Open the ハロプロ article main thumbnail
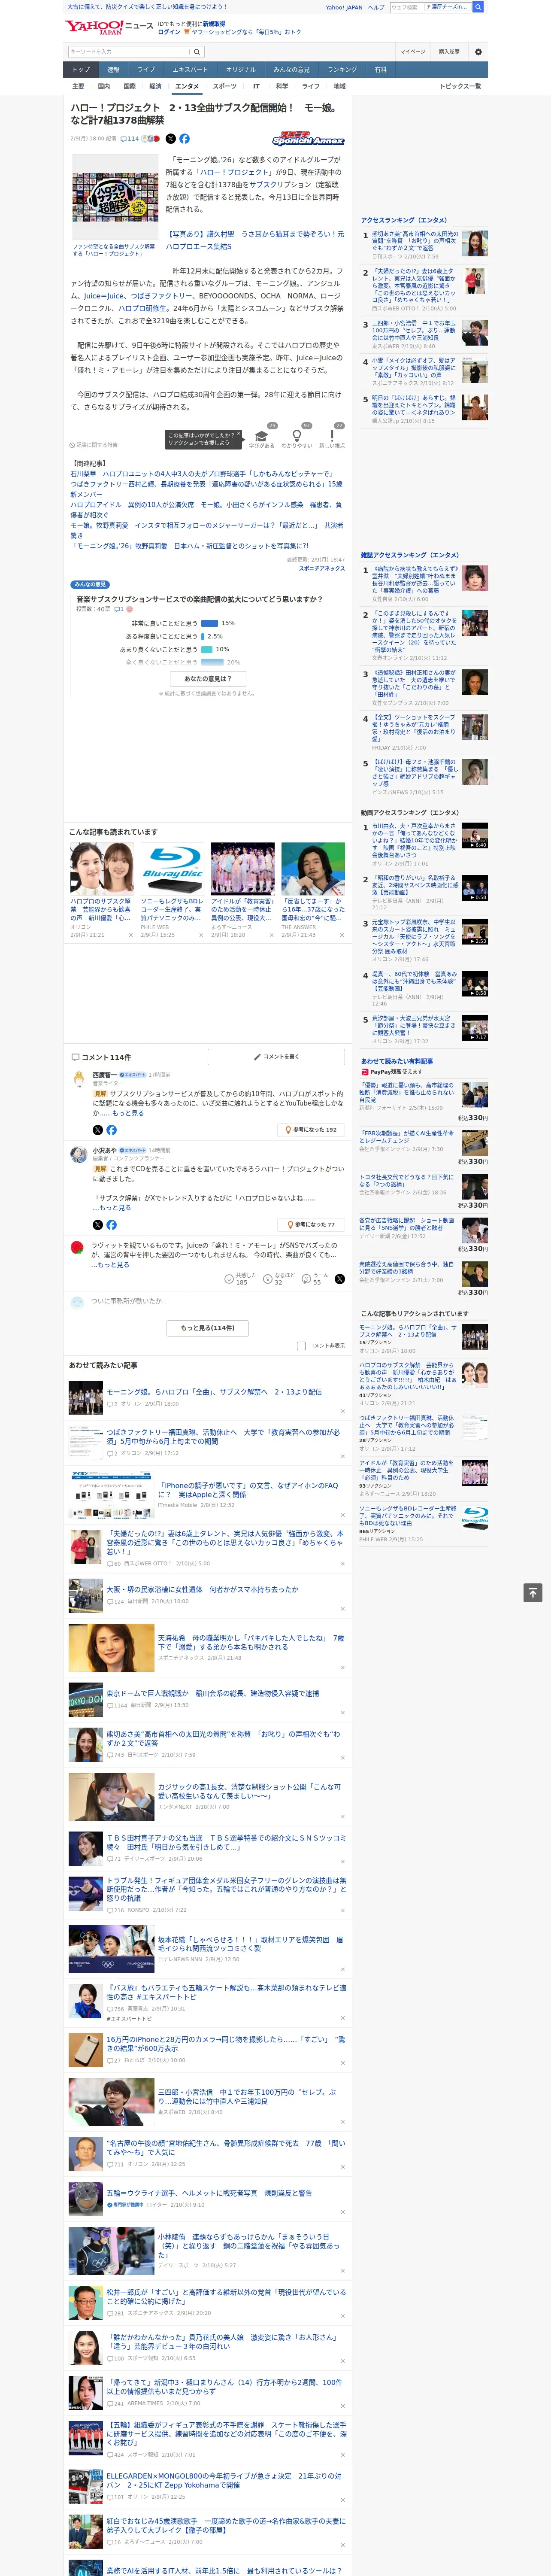 [x=115, y=196]
